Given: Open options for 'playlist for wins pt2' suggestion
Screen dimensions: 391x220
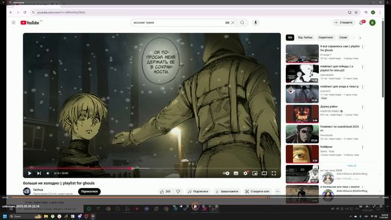Looking at the screenshot, I should tap(362, 67).
